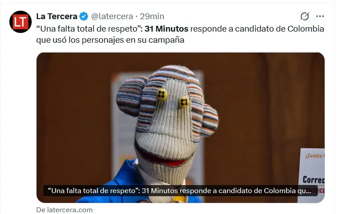Image resolution: width=342 pixels, height=214 pixels.
Task: Click "que usó los personajes en su campaña" line
Action: (110, 40)
